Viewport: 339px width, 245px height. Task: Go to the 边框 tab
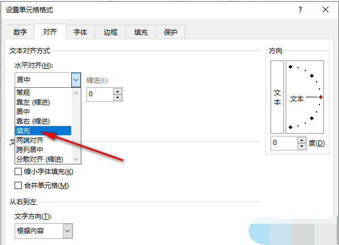111,32
